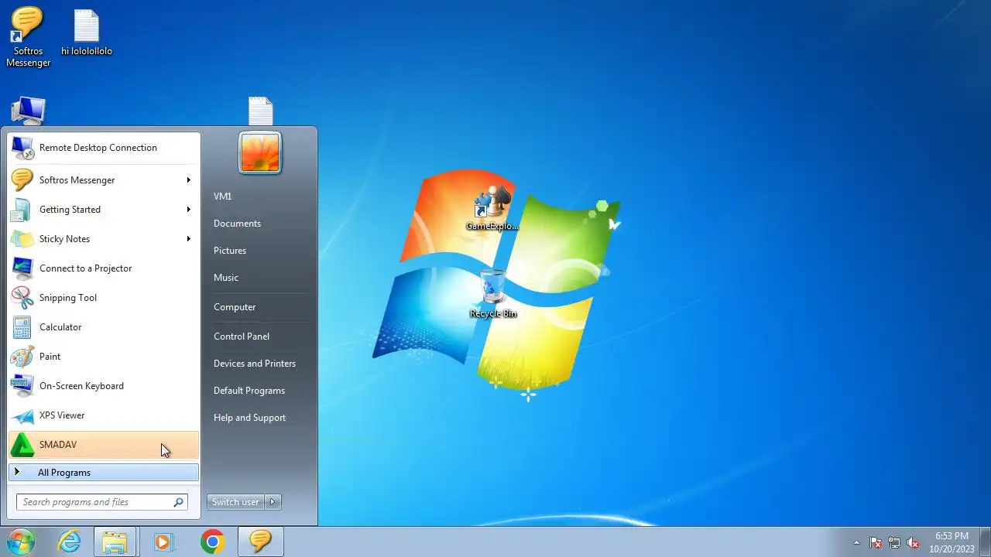Launch the Snipping Tool icon
This screenshot has height=557, width=991.
22,298
